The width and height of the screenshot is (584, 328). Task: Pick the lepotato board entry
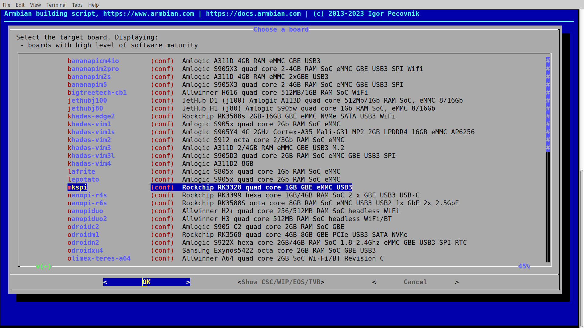(83, 179)
